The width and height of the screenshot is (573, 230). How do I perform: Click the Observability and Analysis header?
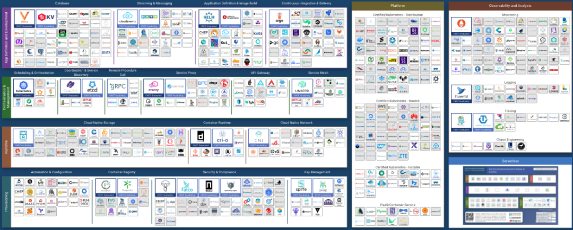(510, 6)
